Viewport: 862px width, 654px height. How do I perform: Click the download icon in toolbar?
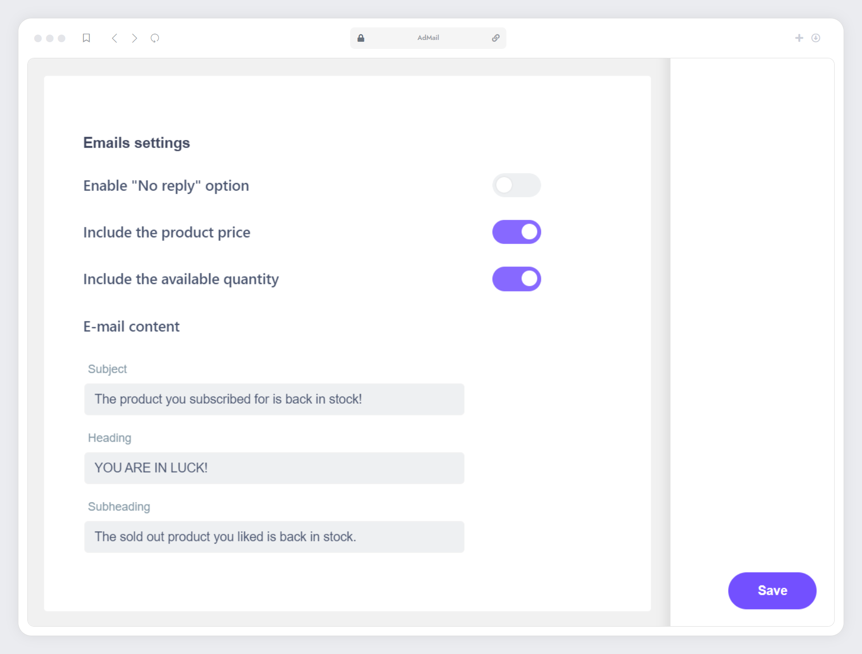tap(816, 38)
